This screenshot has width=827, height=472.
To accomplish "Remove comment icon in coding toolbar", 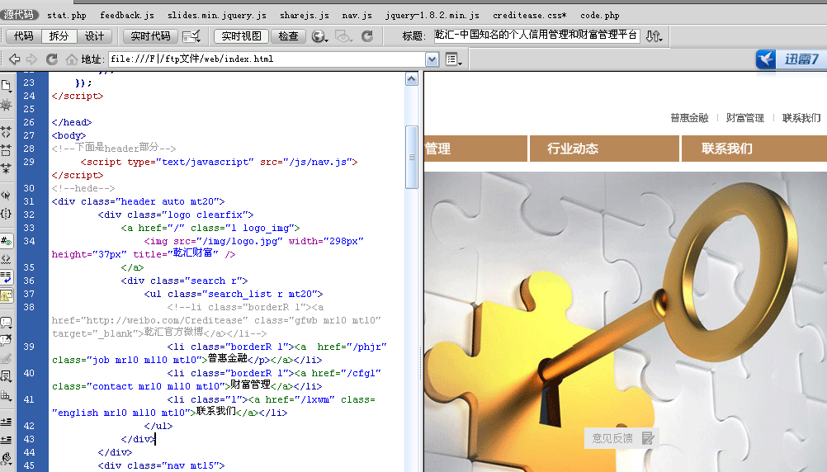I will (x=7, y=340).
